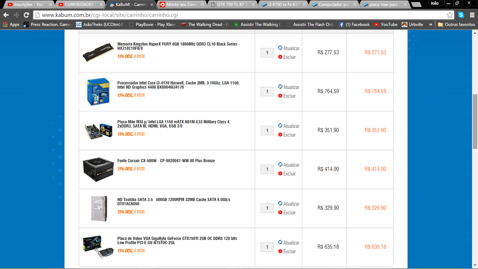Close the Inscrições - YouTube tab
This screenshot has width=478, height=269.
coord(50,5)
